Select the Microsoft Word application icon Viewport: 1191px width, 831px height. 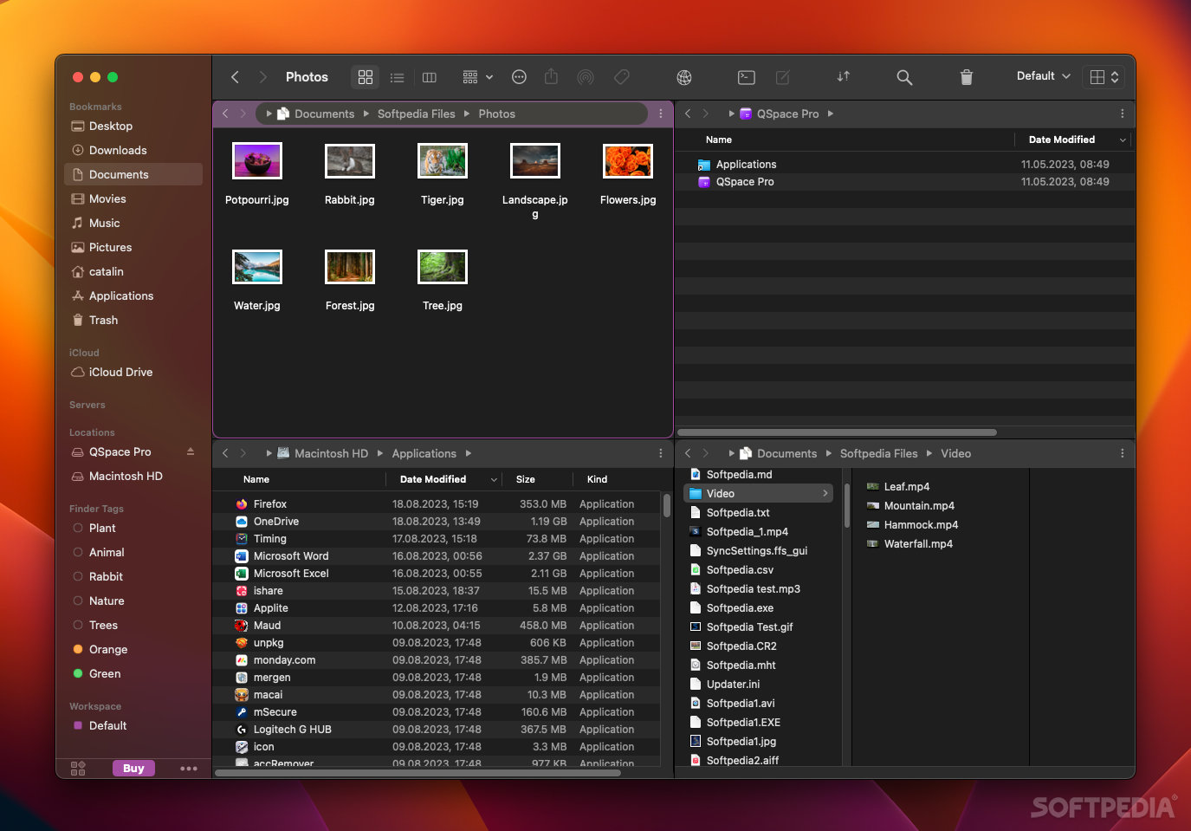tap(242, 555)
